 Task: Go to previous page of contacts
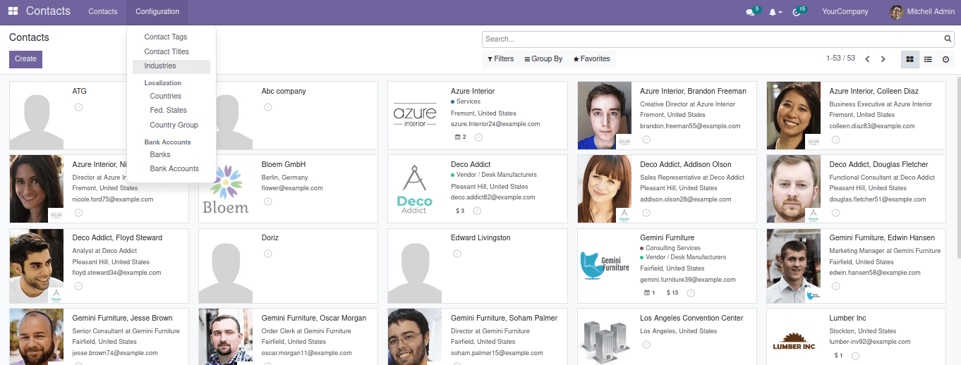point(867,59)
